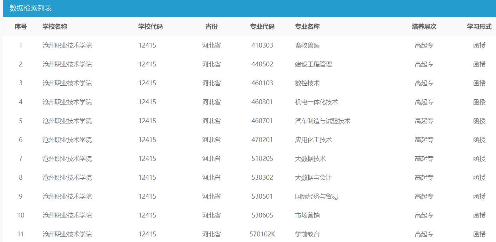Select the 国际经济与贸易 major cell
Screen dimensions: 496x242
tap(317, 197)
